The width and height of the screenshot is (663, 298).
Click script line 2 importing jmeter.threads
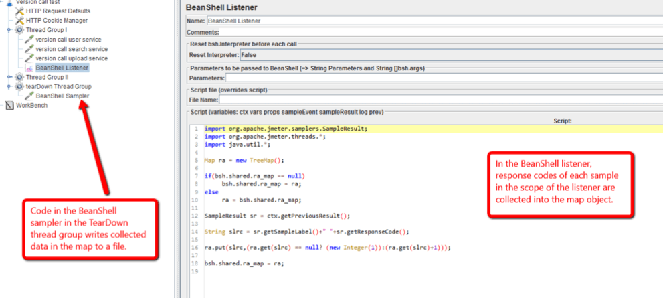click(x=265, y=137)
